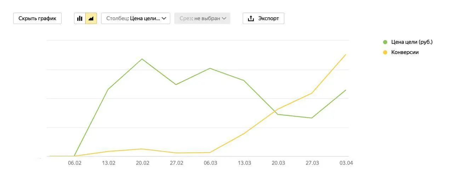453x179 pixels.
Task: Toggle the Цена цели (руб.) legend label
Action: [x=412, y=42]
